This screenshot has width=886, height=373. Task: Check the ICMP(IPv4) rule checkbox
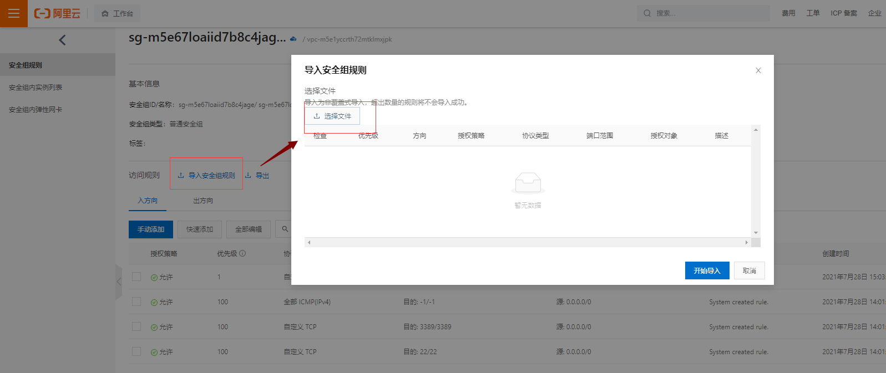point(136,302)
